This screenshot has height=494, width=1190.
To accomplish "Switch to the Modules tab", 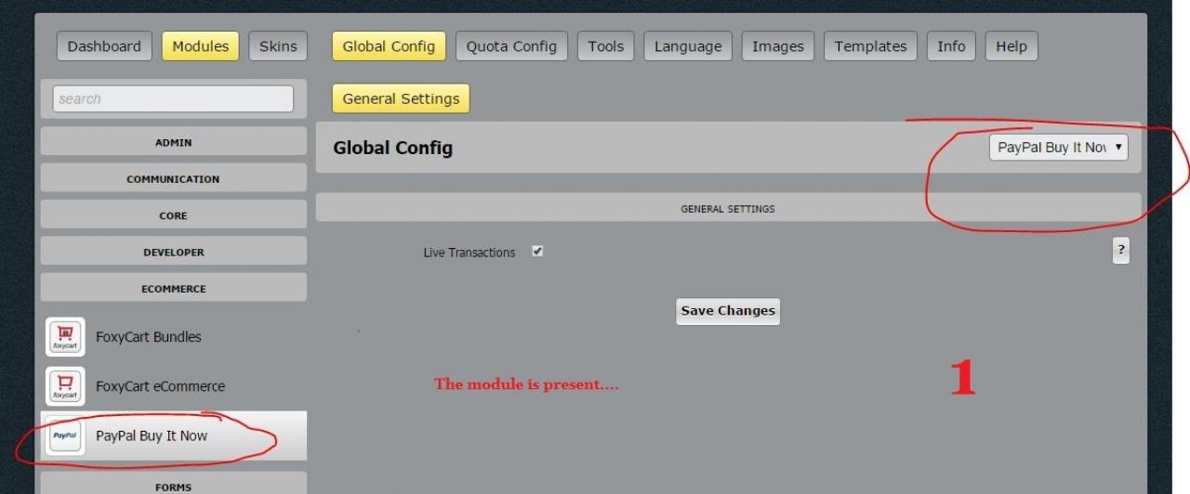I will pos(201,46).
